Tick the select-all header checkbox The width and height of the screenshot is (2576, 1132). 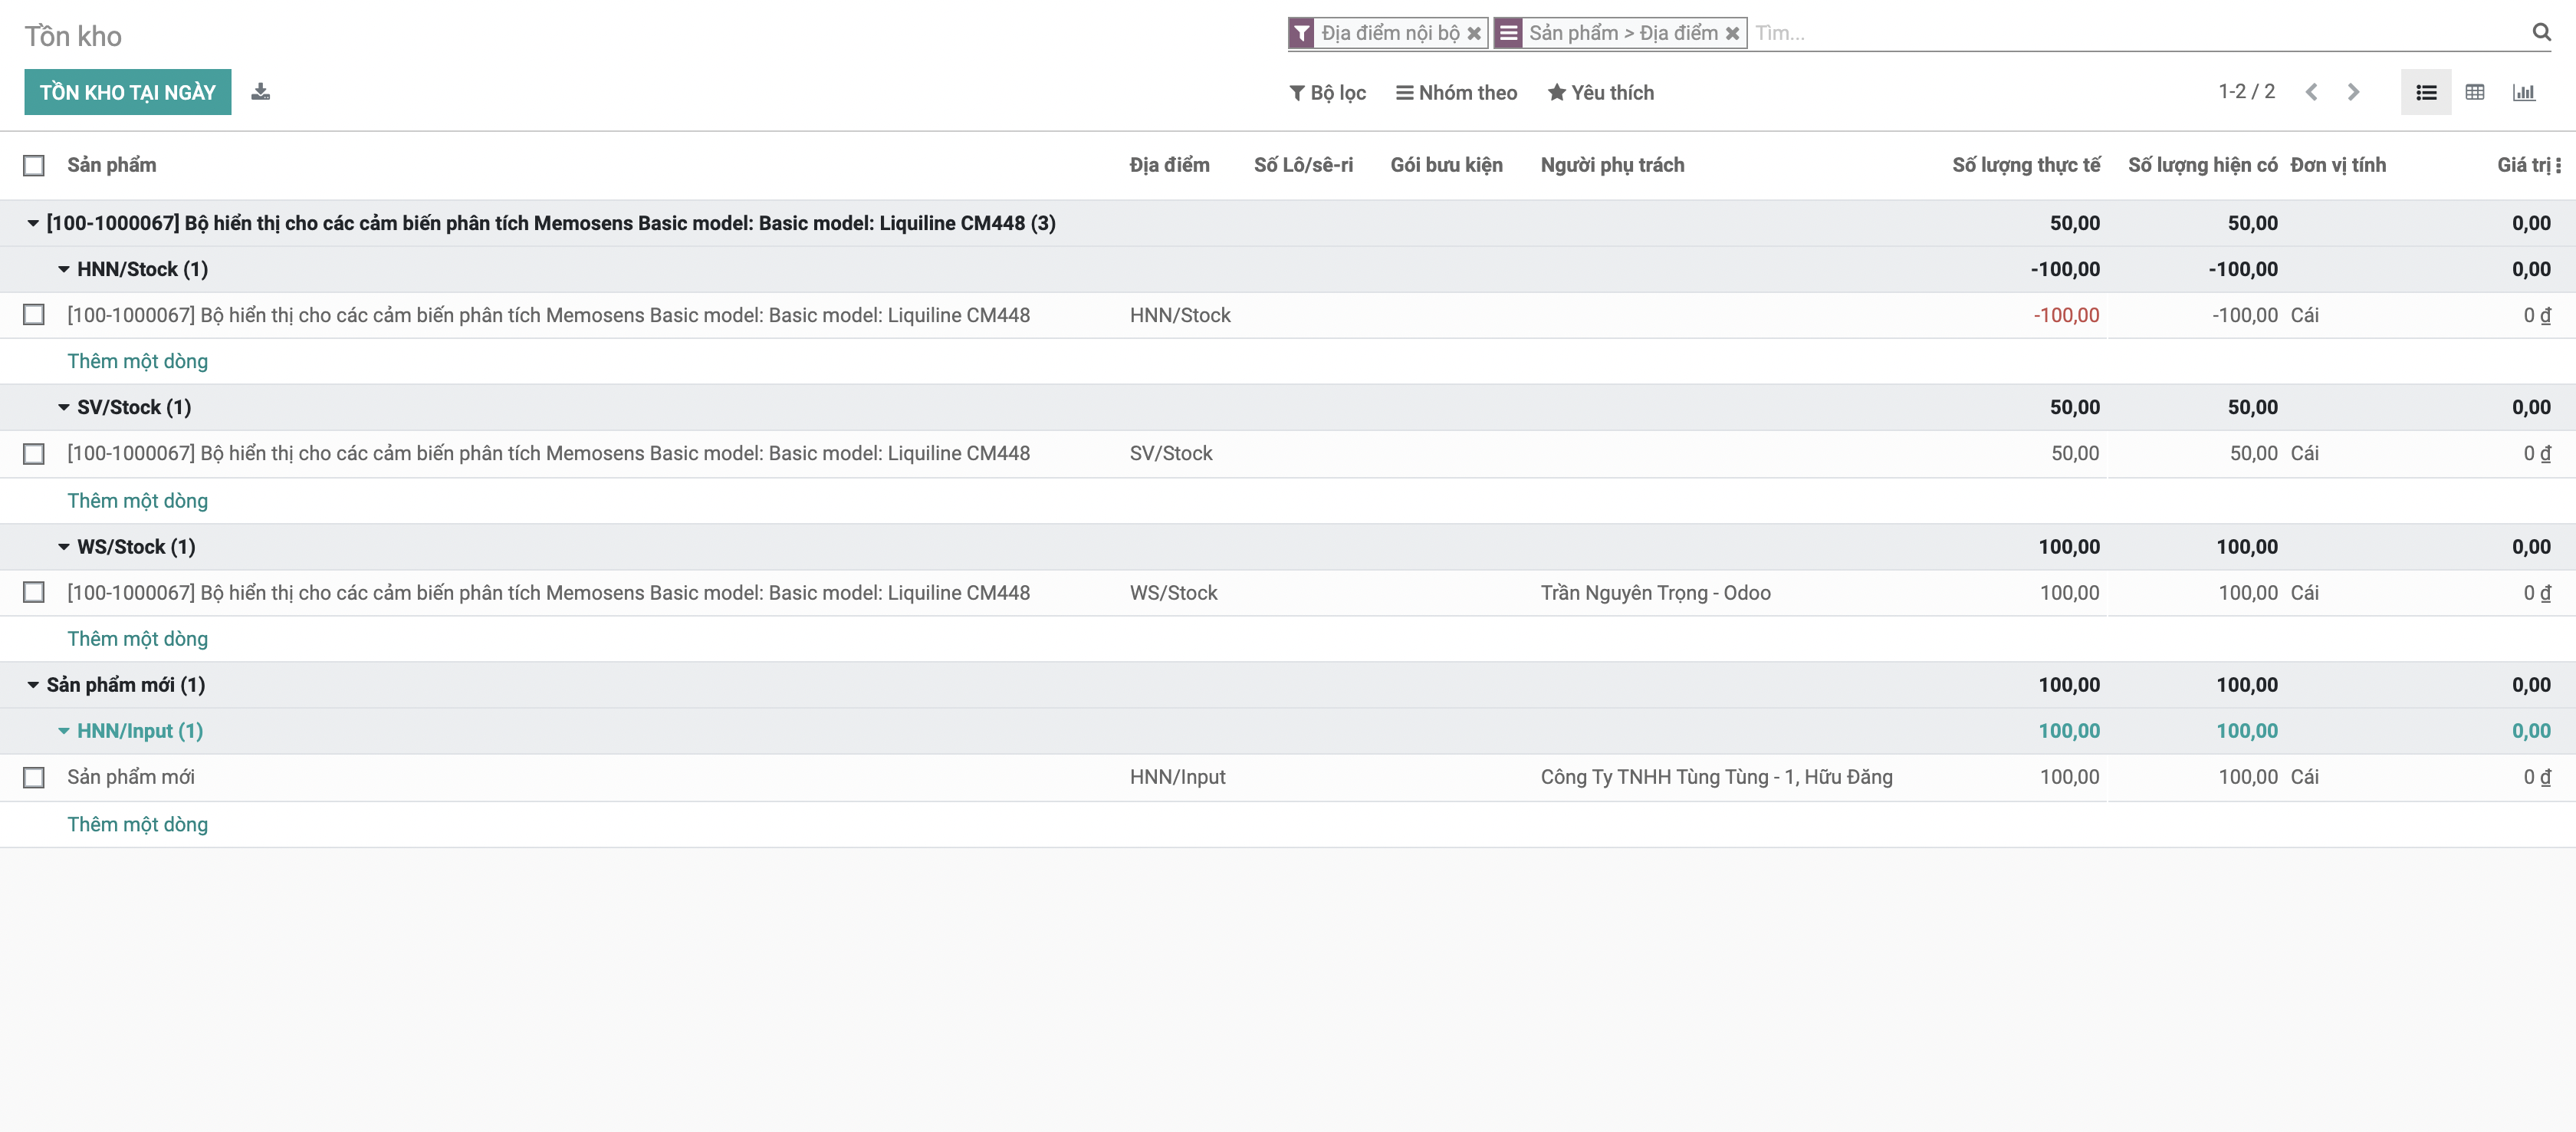(34, 165)
